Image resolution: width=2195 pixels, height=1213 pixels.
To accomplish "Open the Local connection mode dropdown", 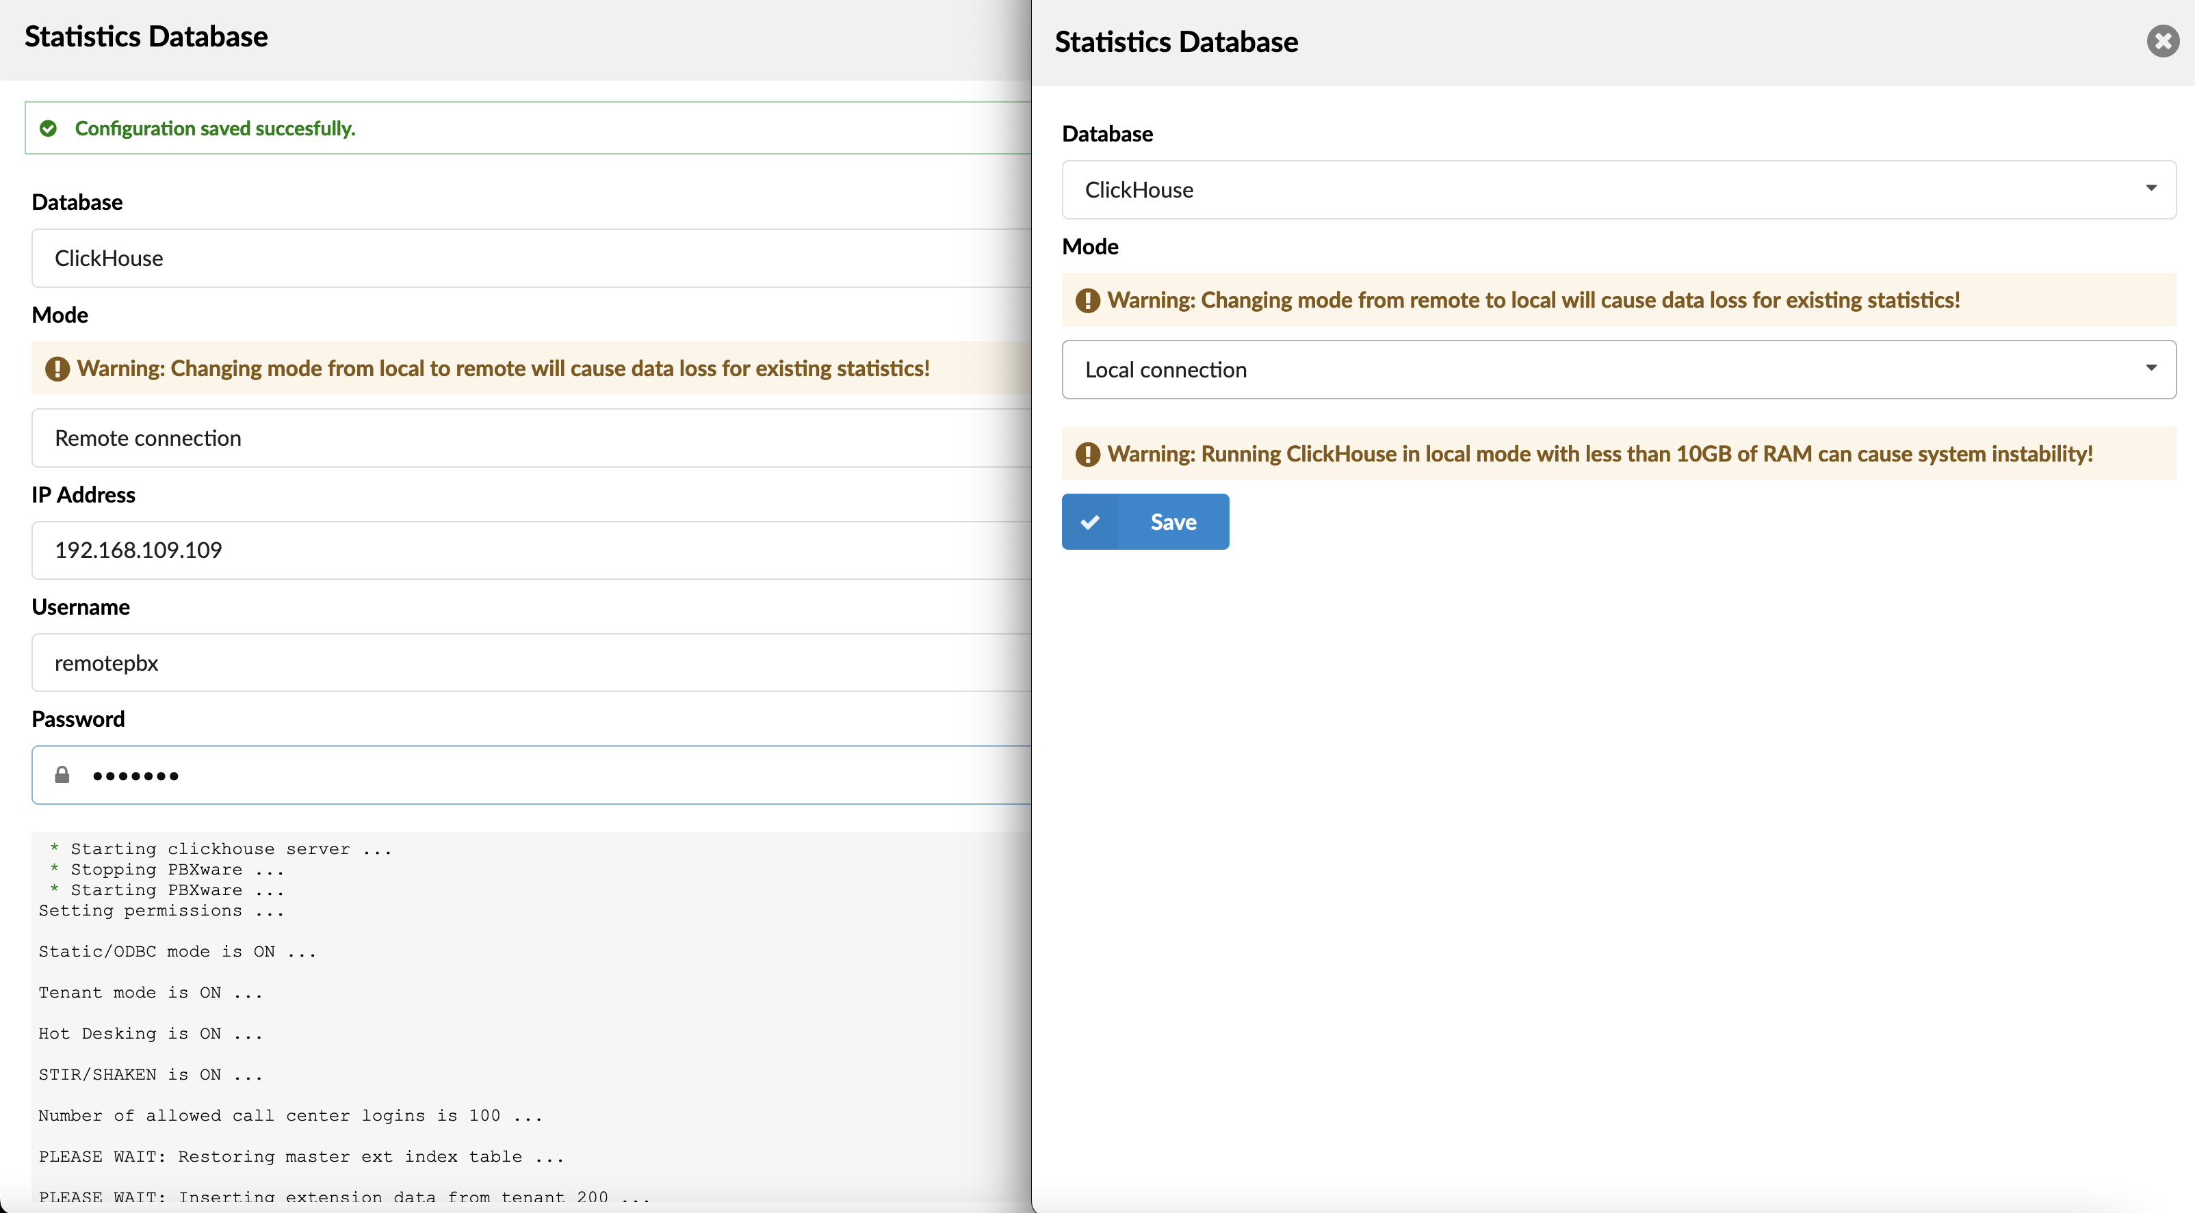I will tap(1618, 369).
